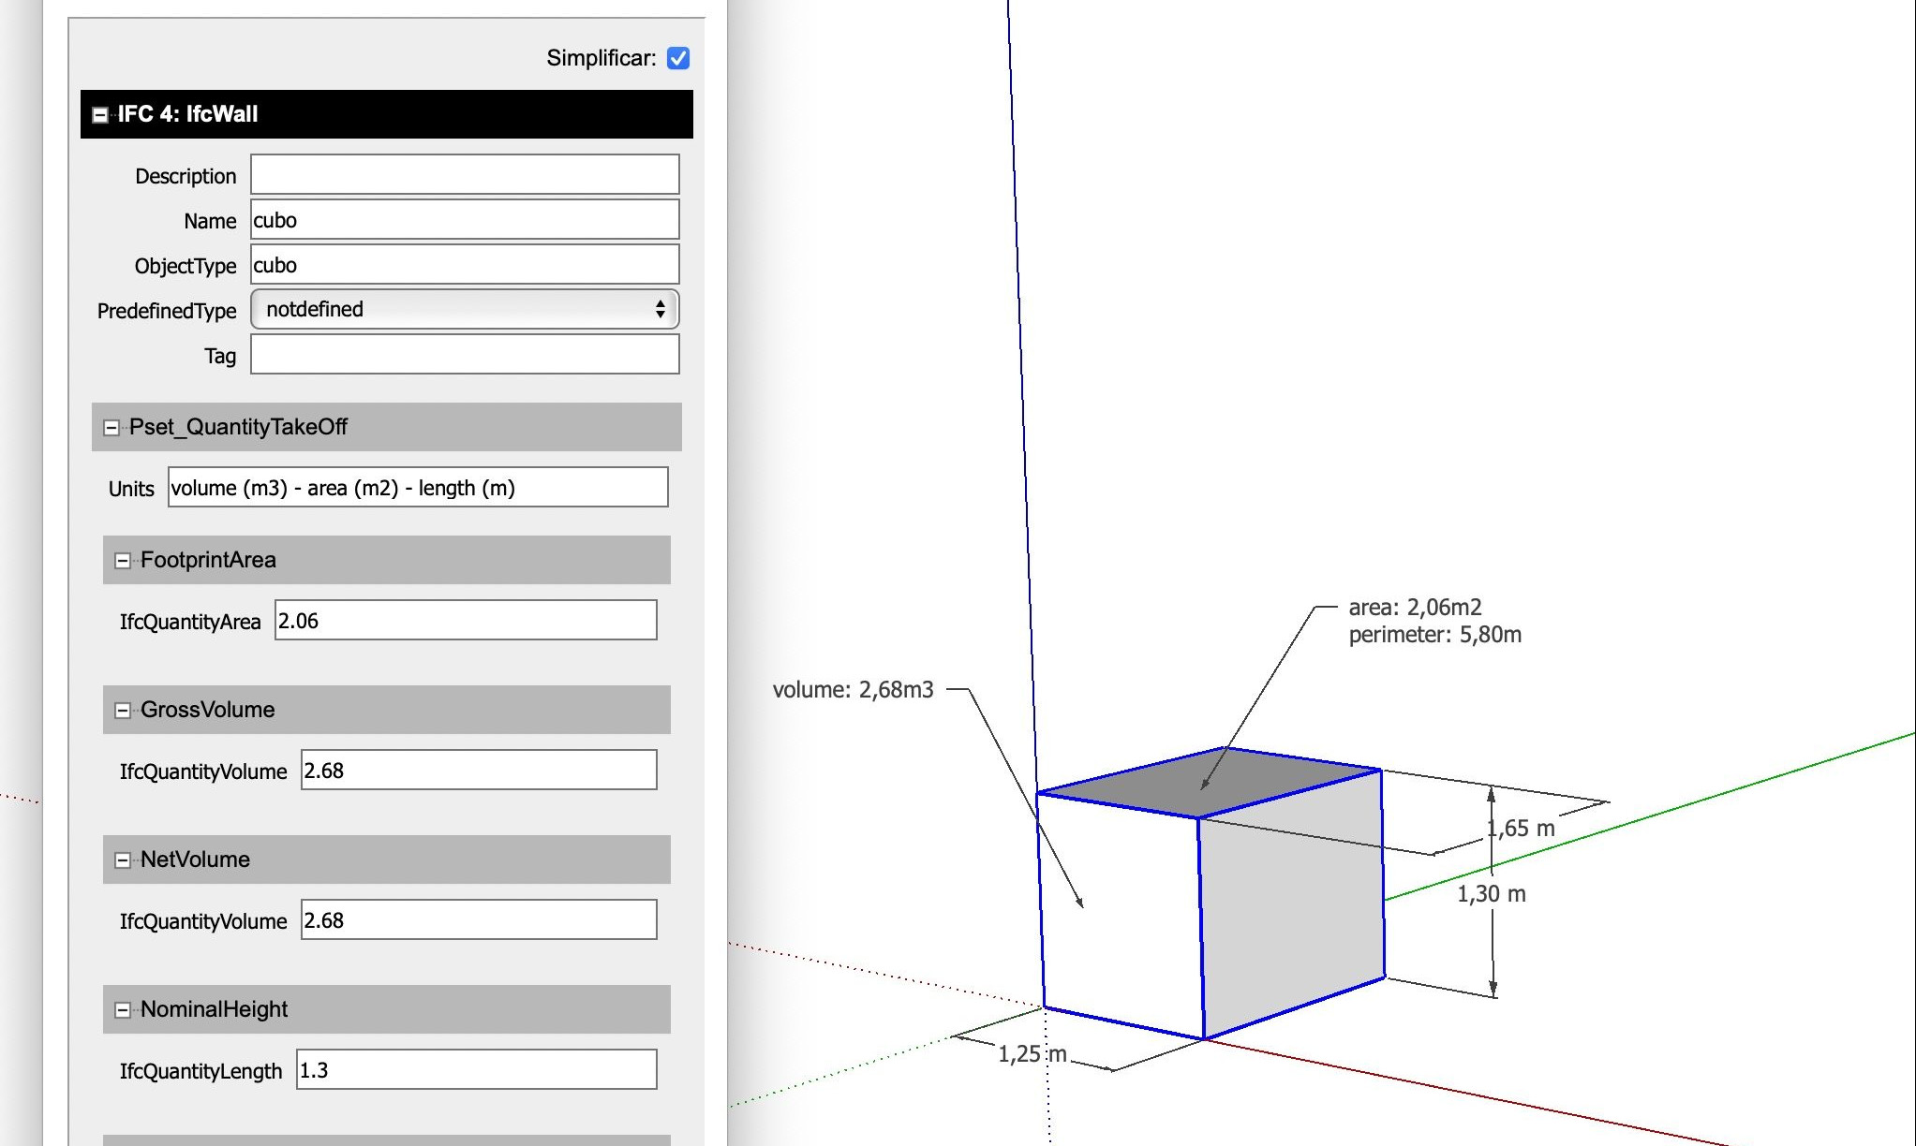1916x1146 pixels.
Task: Click the NominalHeight IfcQuantityLength field
Action: coord(477,1069)
